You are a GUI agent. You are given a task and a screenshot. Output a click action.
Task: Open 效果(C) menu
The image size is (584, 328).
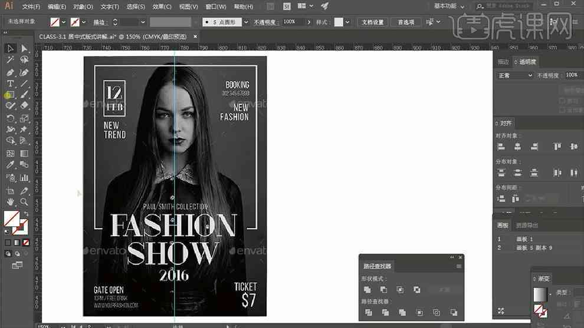pyautogui.click(x=162, y=6)
